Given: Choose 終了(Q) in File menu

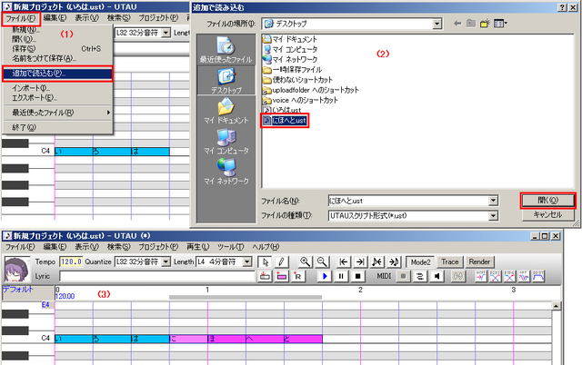Looking at the screenshot, I should tap(57, 127).
